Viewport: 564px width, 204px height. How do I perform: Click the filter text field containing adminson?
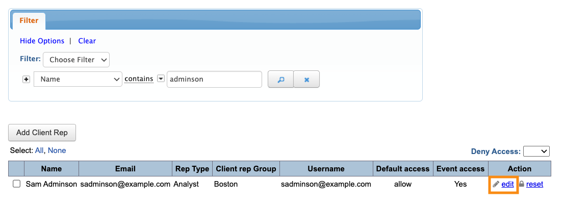(214, 79)
